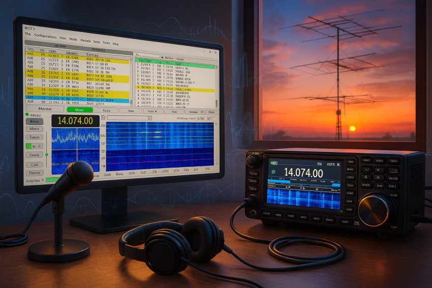Open the dropdown arrow on the combo field above waterfall
Screen dimensions: 432x288
click(x=150, y=118)
